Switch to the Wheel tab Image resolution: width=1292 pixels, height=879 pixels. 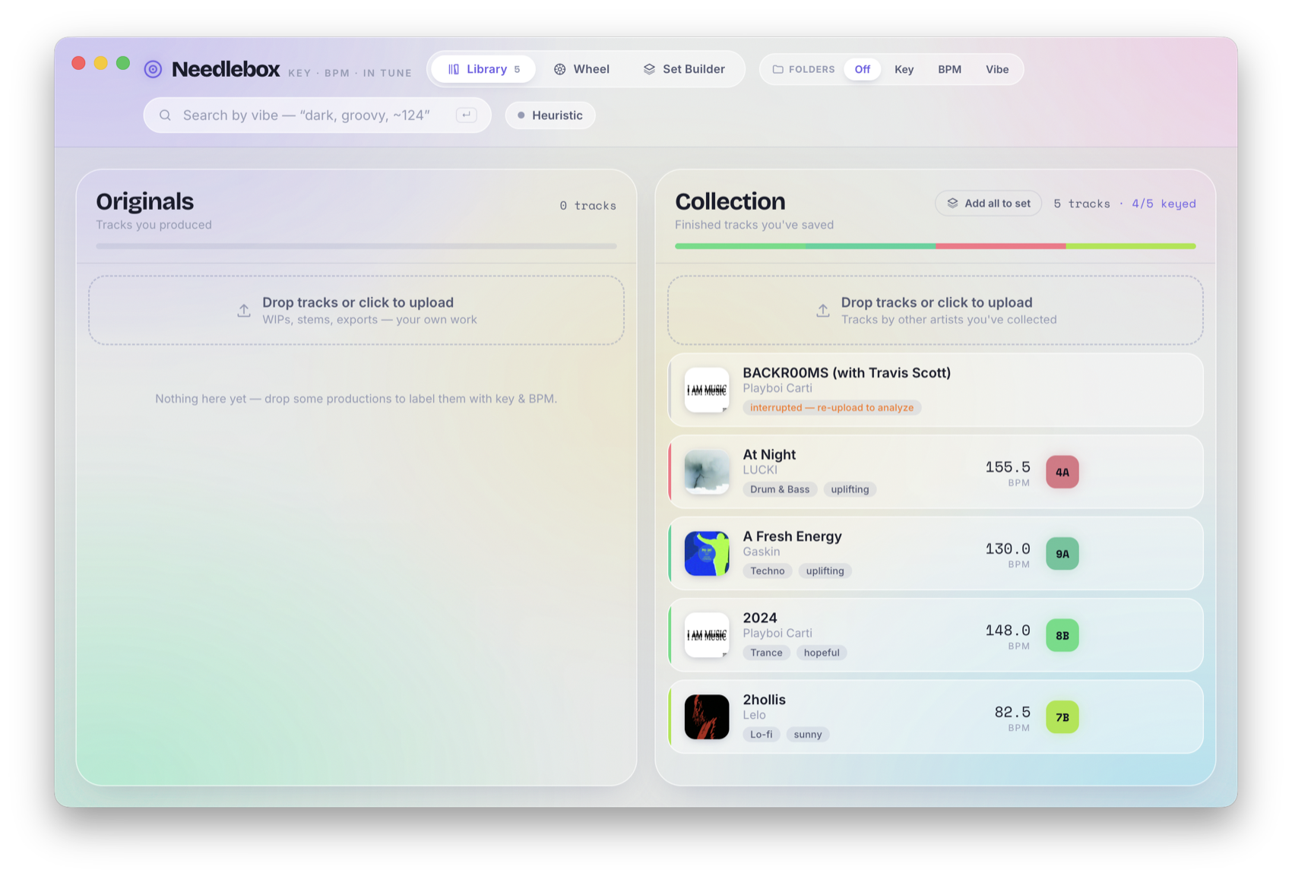581,69
